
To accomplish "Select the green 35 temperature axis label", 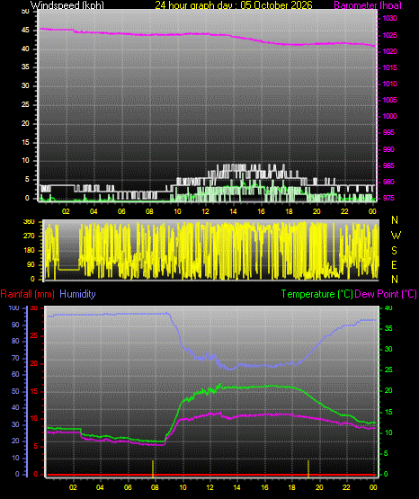I will tap(388, 329).
